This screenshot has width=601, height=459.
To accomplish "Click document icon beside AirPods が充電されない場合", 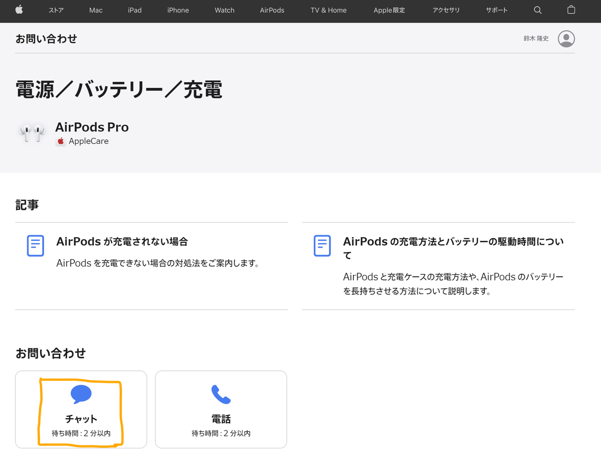I will tap(35, 245).
